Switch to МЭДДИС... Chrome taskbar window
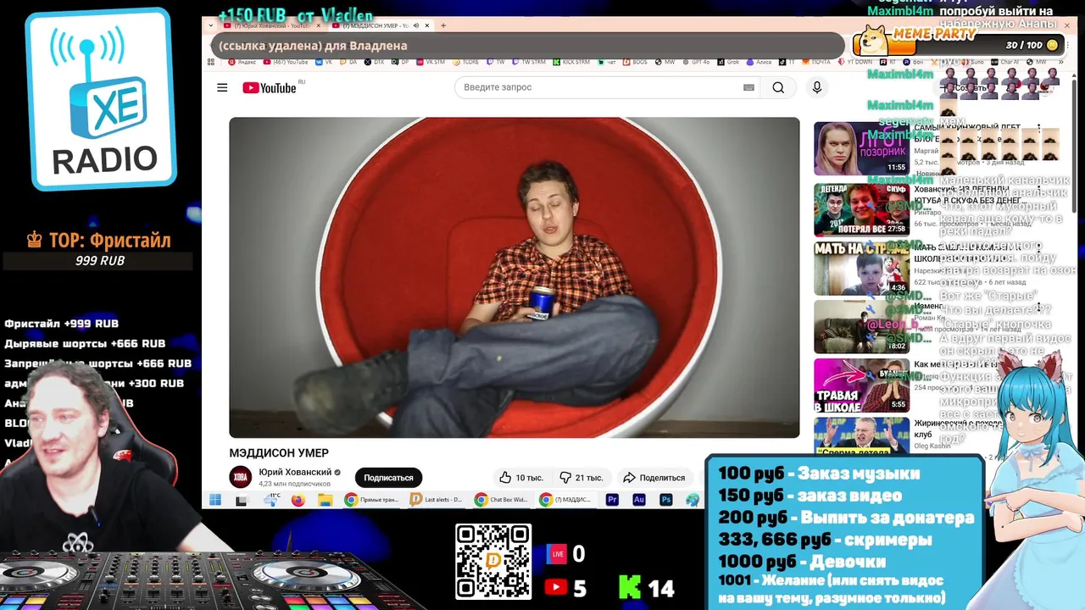Viewport: 1085px width, 610px height. coord(566,500)
